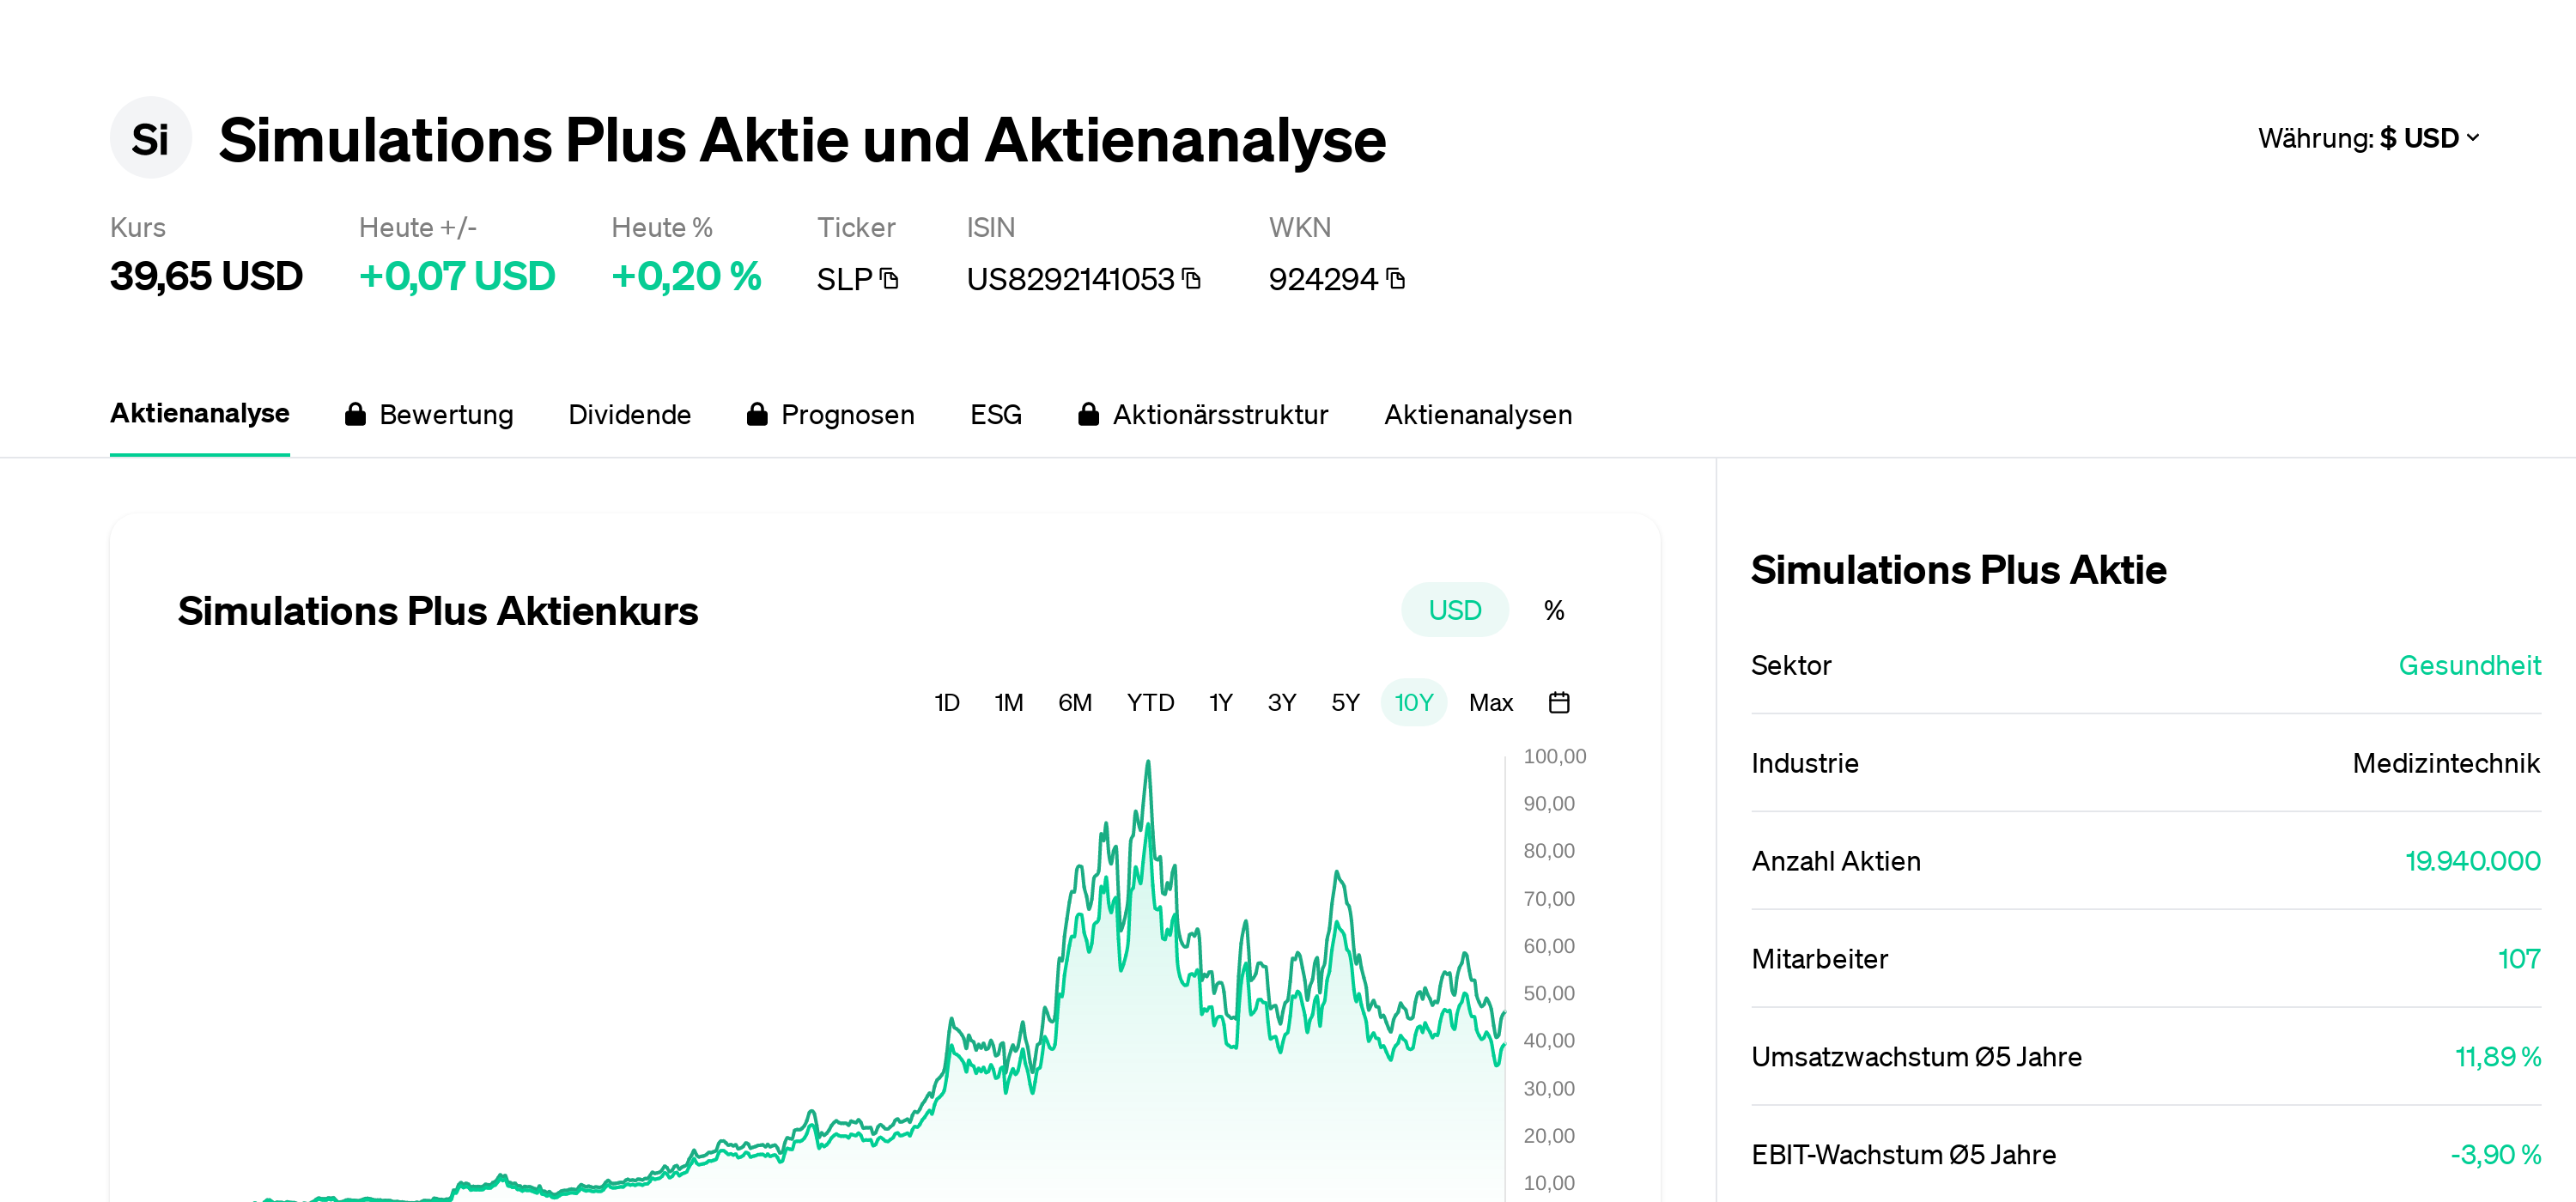Image resolution: width=2576 pixels, height=1202 pixels.
Task: Click the lock icon beside Aktionärsstruktur
Action: 1089,413
